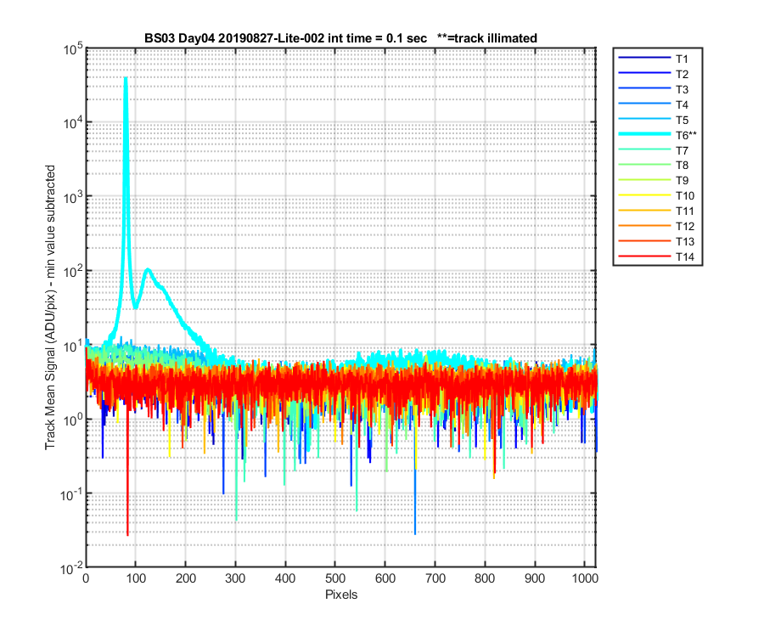The height and width of the screenshot is (637, 764).
Task: Click the Pixels x-axis label
Action: click(x=341, y=595)
